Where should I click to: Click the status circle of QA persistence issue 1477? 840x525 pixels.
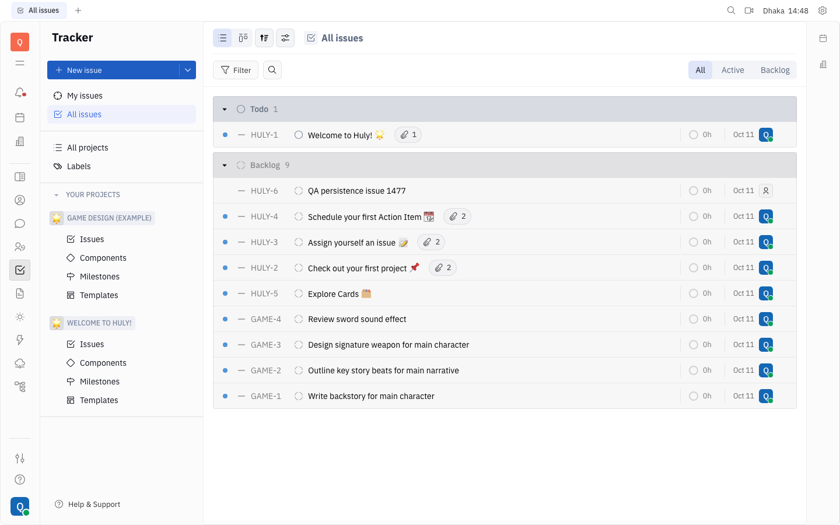tap(299, 191)
